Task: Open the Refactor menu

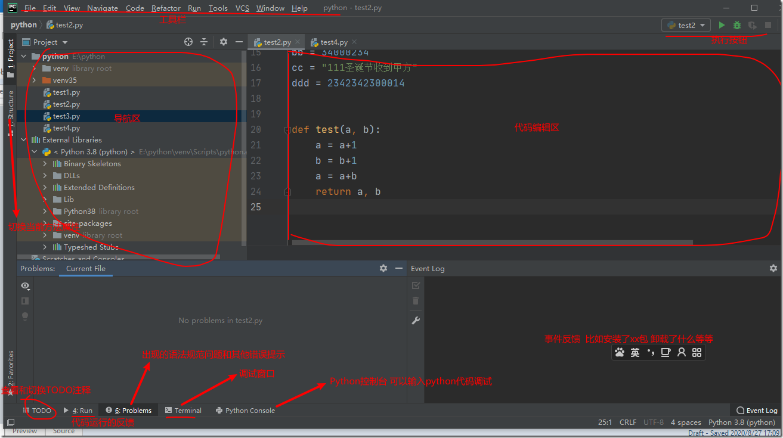Action: [x=166, y=8]
